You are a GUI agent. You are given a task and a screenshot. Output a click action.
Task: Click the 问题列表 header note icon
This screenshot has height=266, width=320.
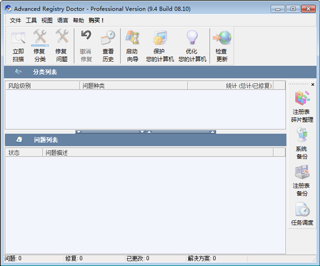coord(19,140)
